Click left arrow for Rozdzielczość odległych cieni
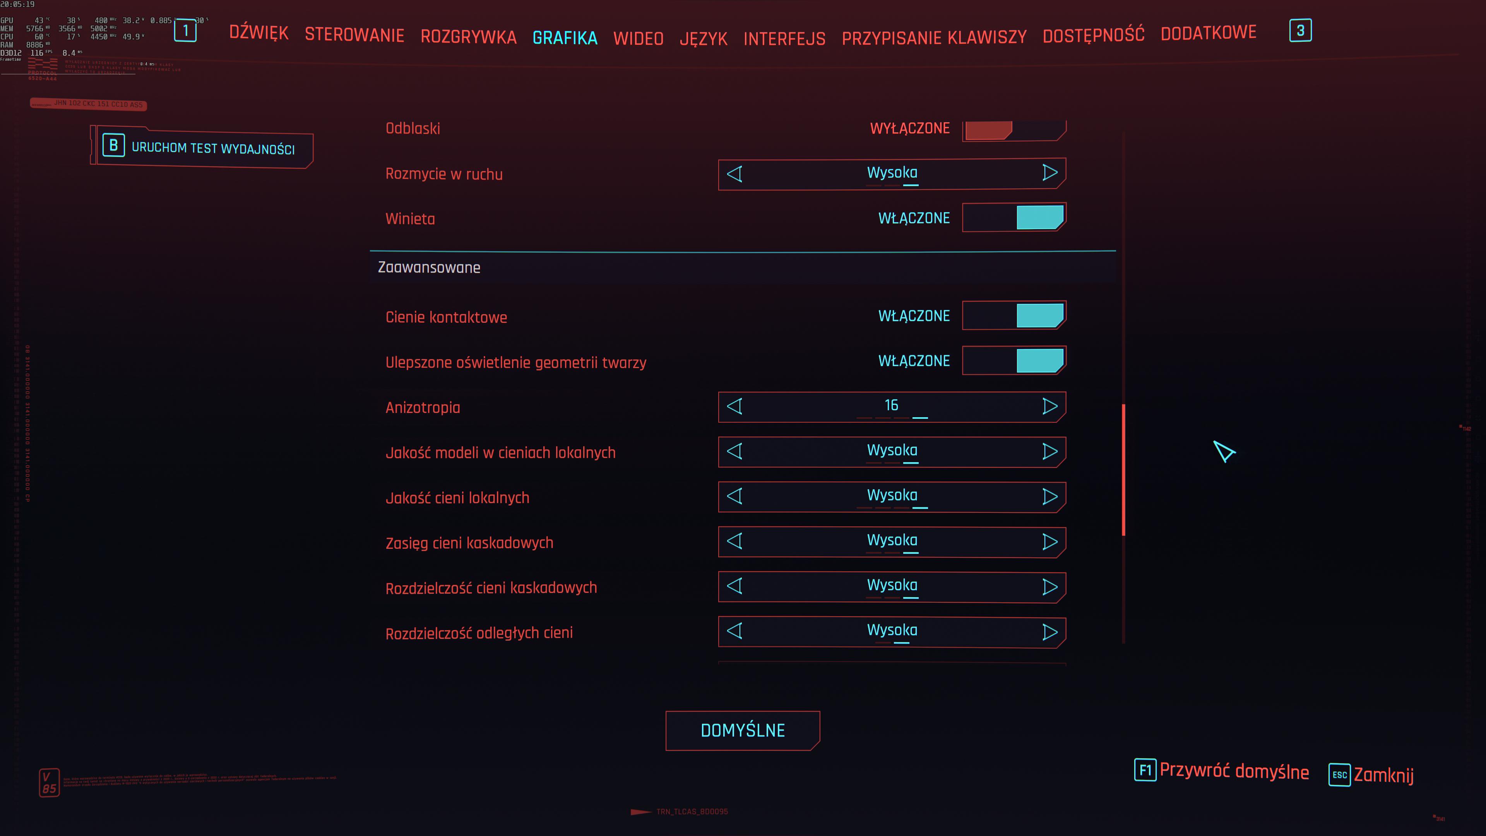1486x836 pixels. [734, 631]
